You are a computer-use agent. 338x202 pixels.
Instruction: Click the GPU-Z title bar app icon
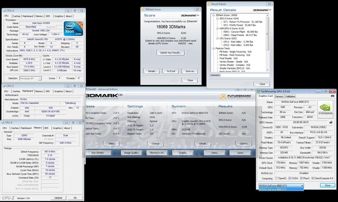tap(259, 91)
